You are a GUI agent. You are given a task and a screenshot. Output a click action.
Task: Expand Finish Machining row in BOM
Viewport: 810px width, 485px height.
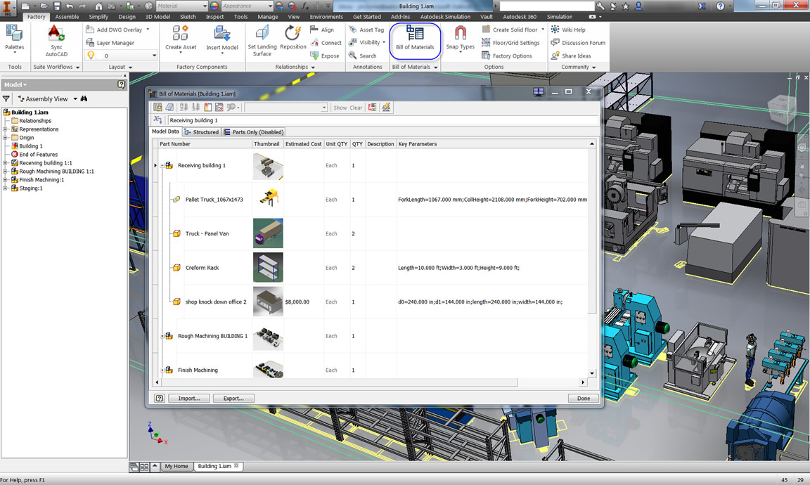pos(162,370)
